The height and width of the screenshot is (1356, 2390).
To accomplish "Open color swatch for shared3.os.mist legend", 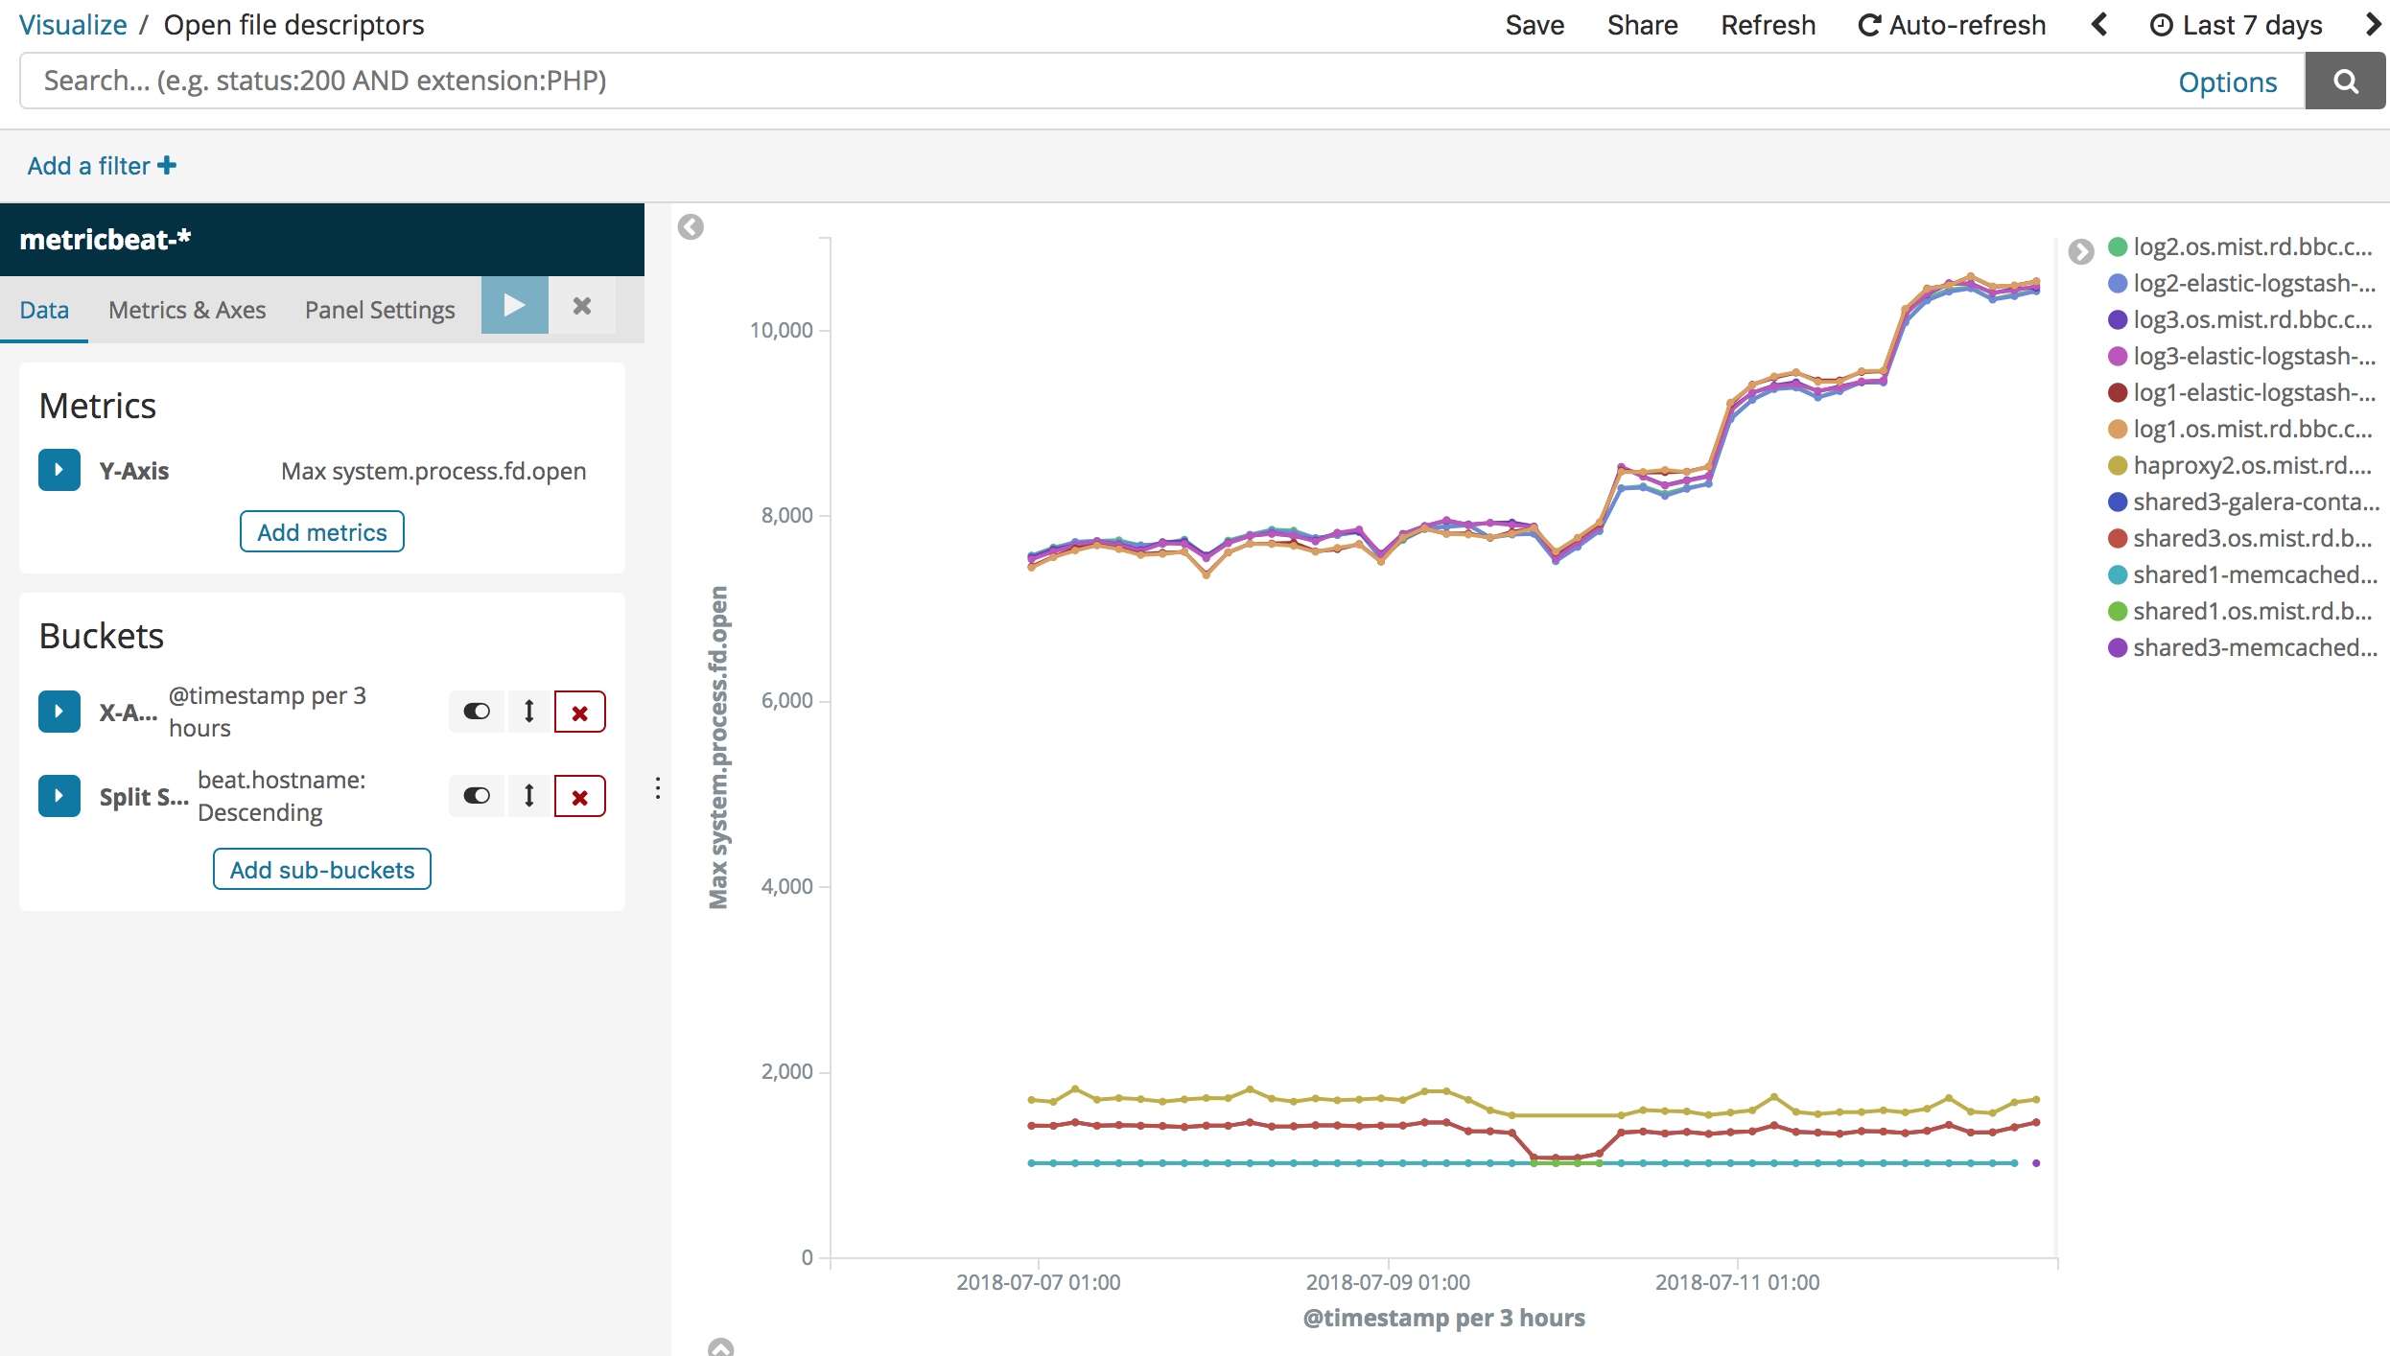I will [x=2118, y=539].
